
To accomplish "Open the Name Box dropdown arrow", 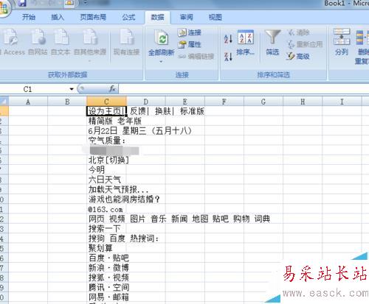I will [x=72, y=89].
